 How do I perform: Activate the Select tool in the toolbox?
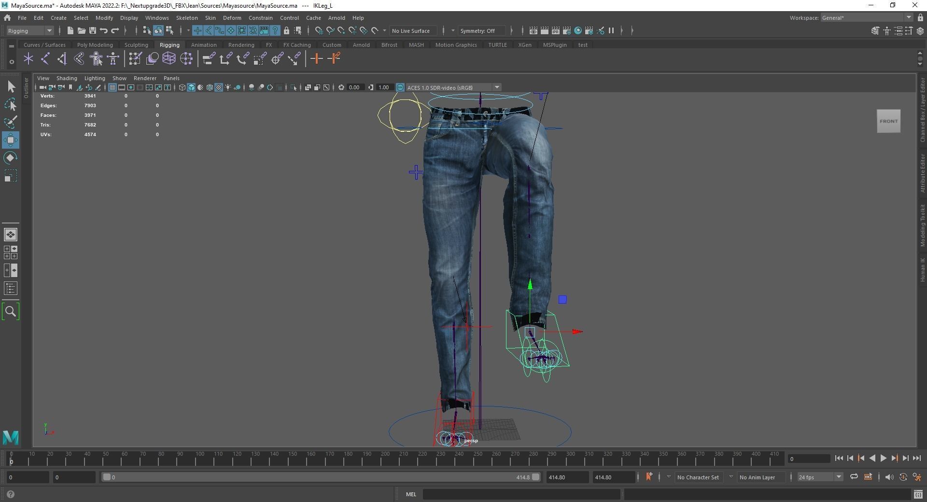tap(11, 87)
